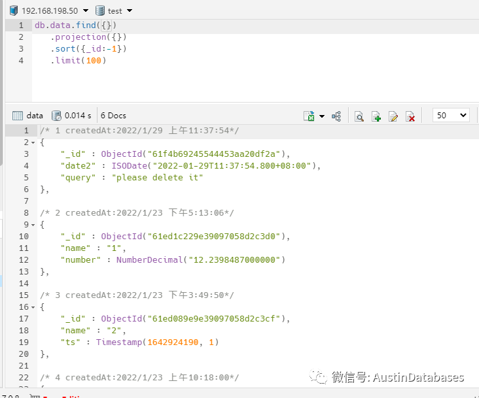Open the test database dropdown
This screenshot has height=398, width=479.
[x=130, y=10]
